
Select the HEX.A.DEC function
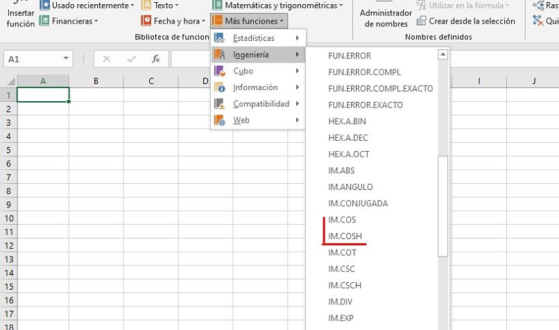(x=348, y=138)
